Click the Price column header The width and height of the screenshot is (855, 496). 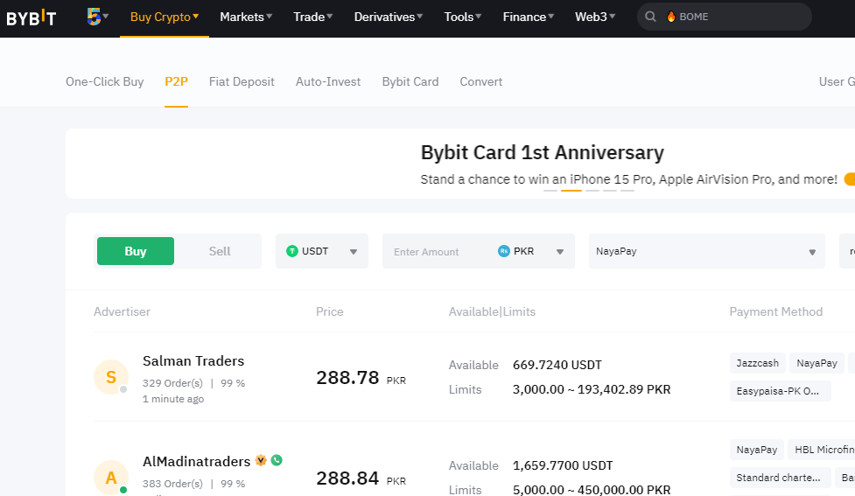pos(329,311)
